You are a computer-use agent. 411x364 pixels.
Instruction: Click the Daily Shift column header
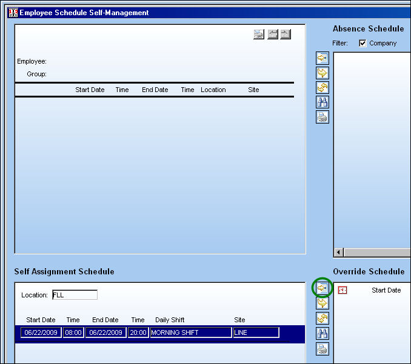pos(170,320)
